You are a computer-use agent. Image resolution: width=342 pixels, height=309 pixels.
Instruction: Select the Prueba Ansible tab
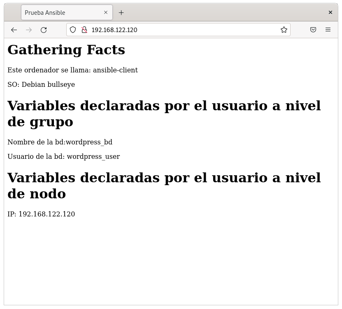pyautogui.click(x=58, y=13)
